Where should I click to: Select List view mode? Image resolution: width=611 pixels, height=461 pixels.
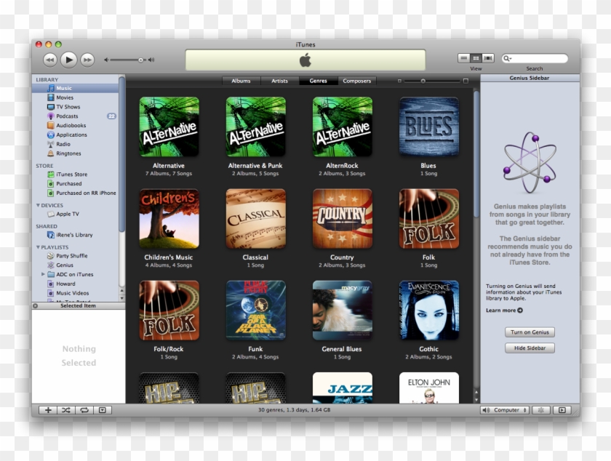(464, 57)
